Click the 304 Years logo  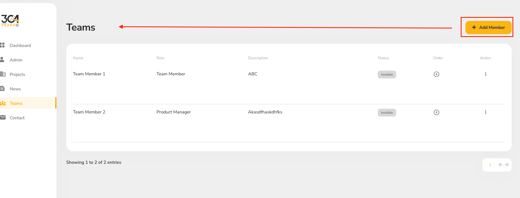pyautogui.click(x=10, y=21)
